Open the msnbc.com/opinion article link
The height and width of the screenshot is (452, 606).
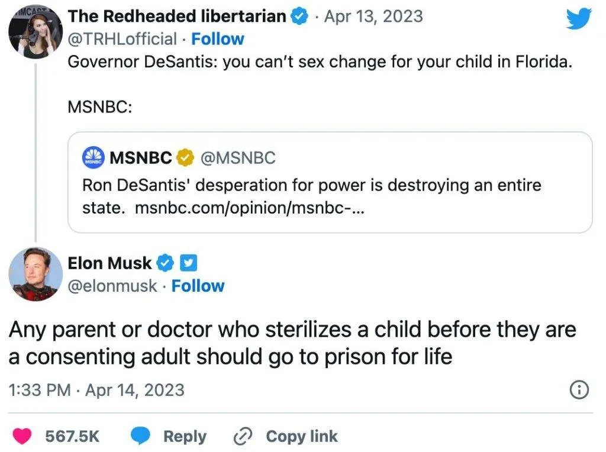[250, 208]
